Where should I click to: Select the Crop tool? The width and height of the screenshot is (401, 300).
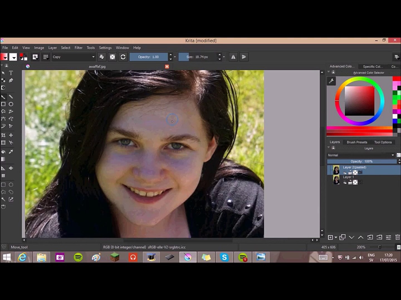[x=3, y=135]
